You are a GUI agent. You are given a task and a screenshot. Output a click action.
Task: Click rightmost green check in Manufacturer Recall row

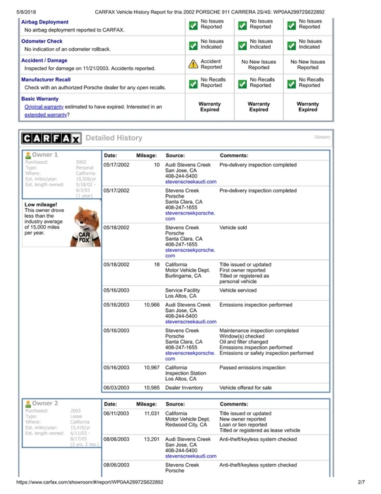291,84
